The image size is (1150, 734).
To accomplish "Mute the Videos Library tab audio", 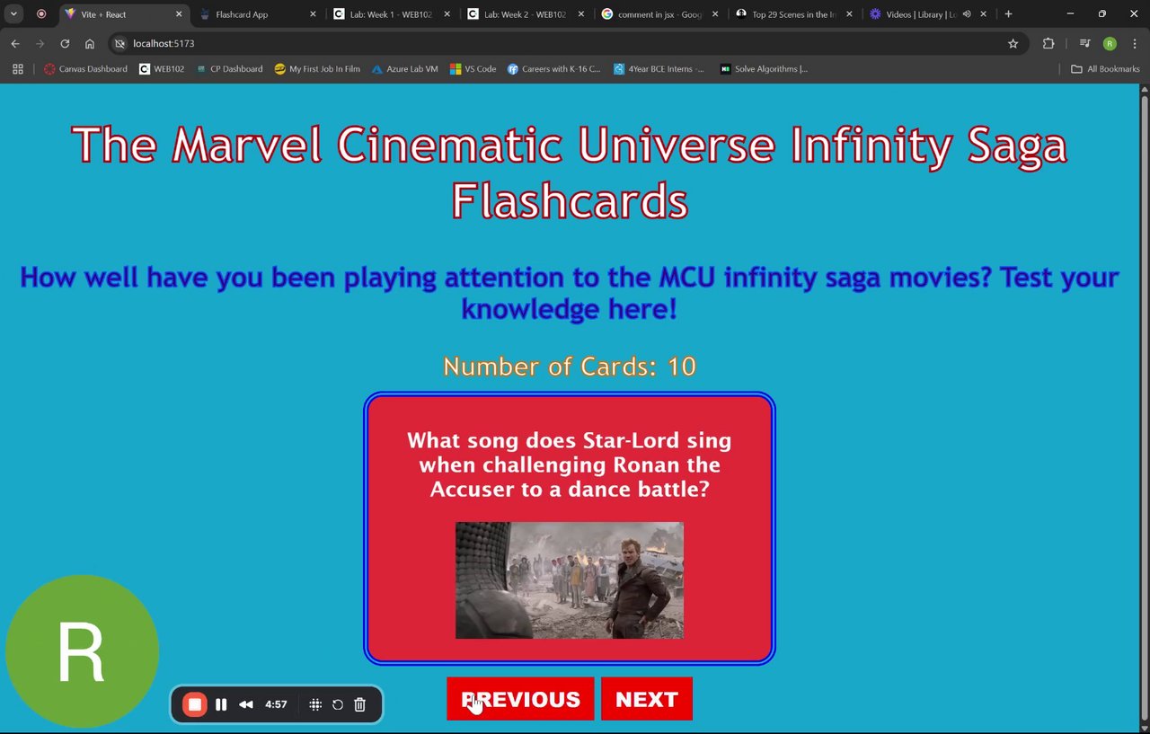I will pyautogui.click(x=967, y=14).
